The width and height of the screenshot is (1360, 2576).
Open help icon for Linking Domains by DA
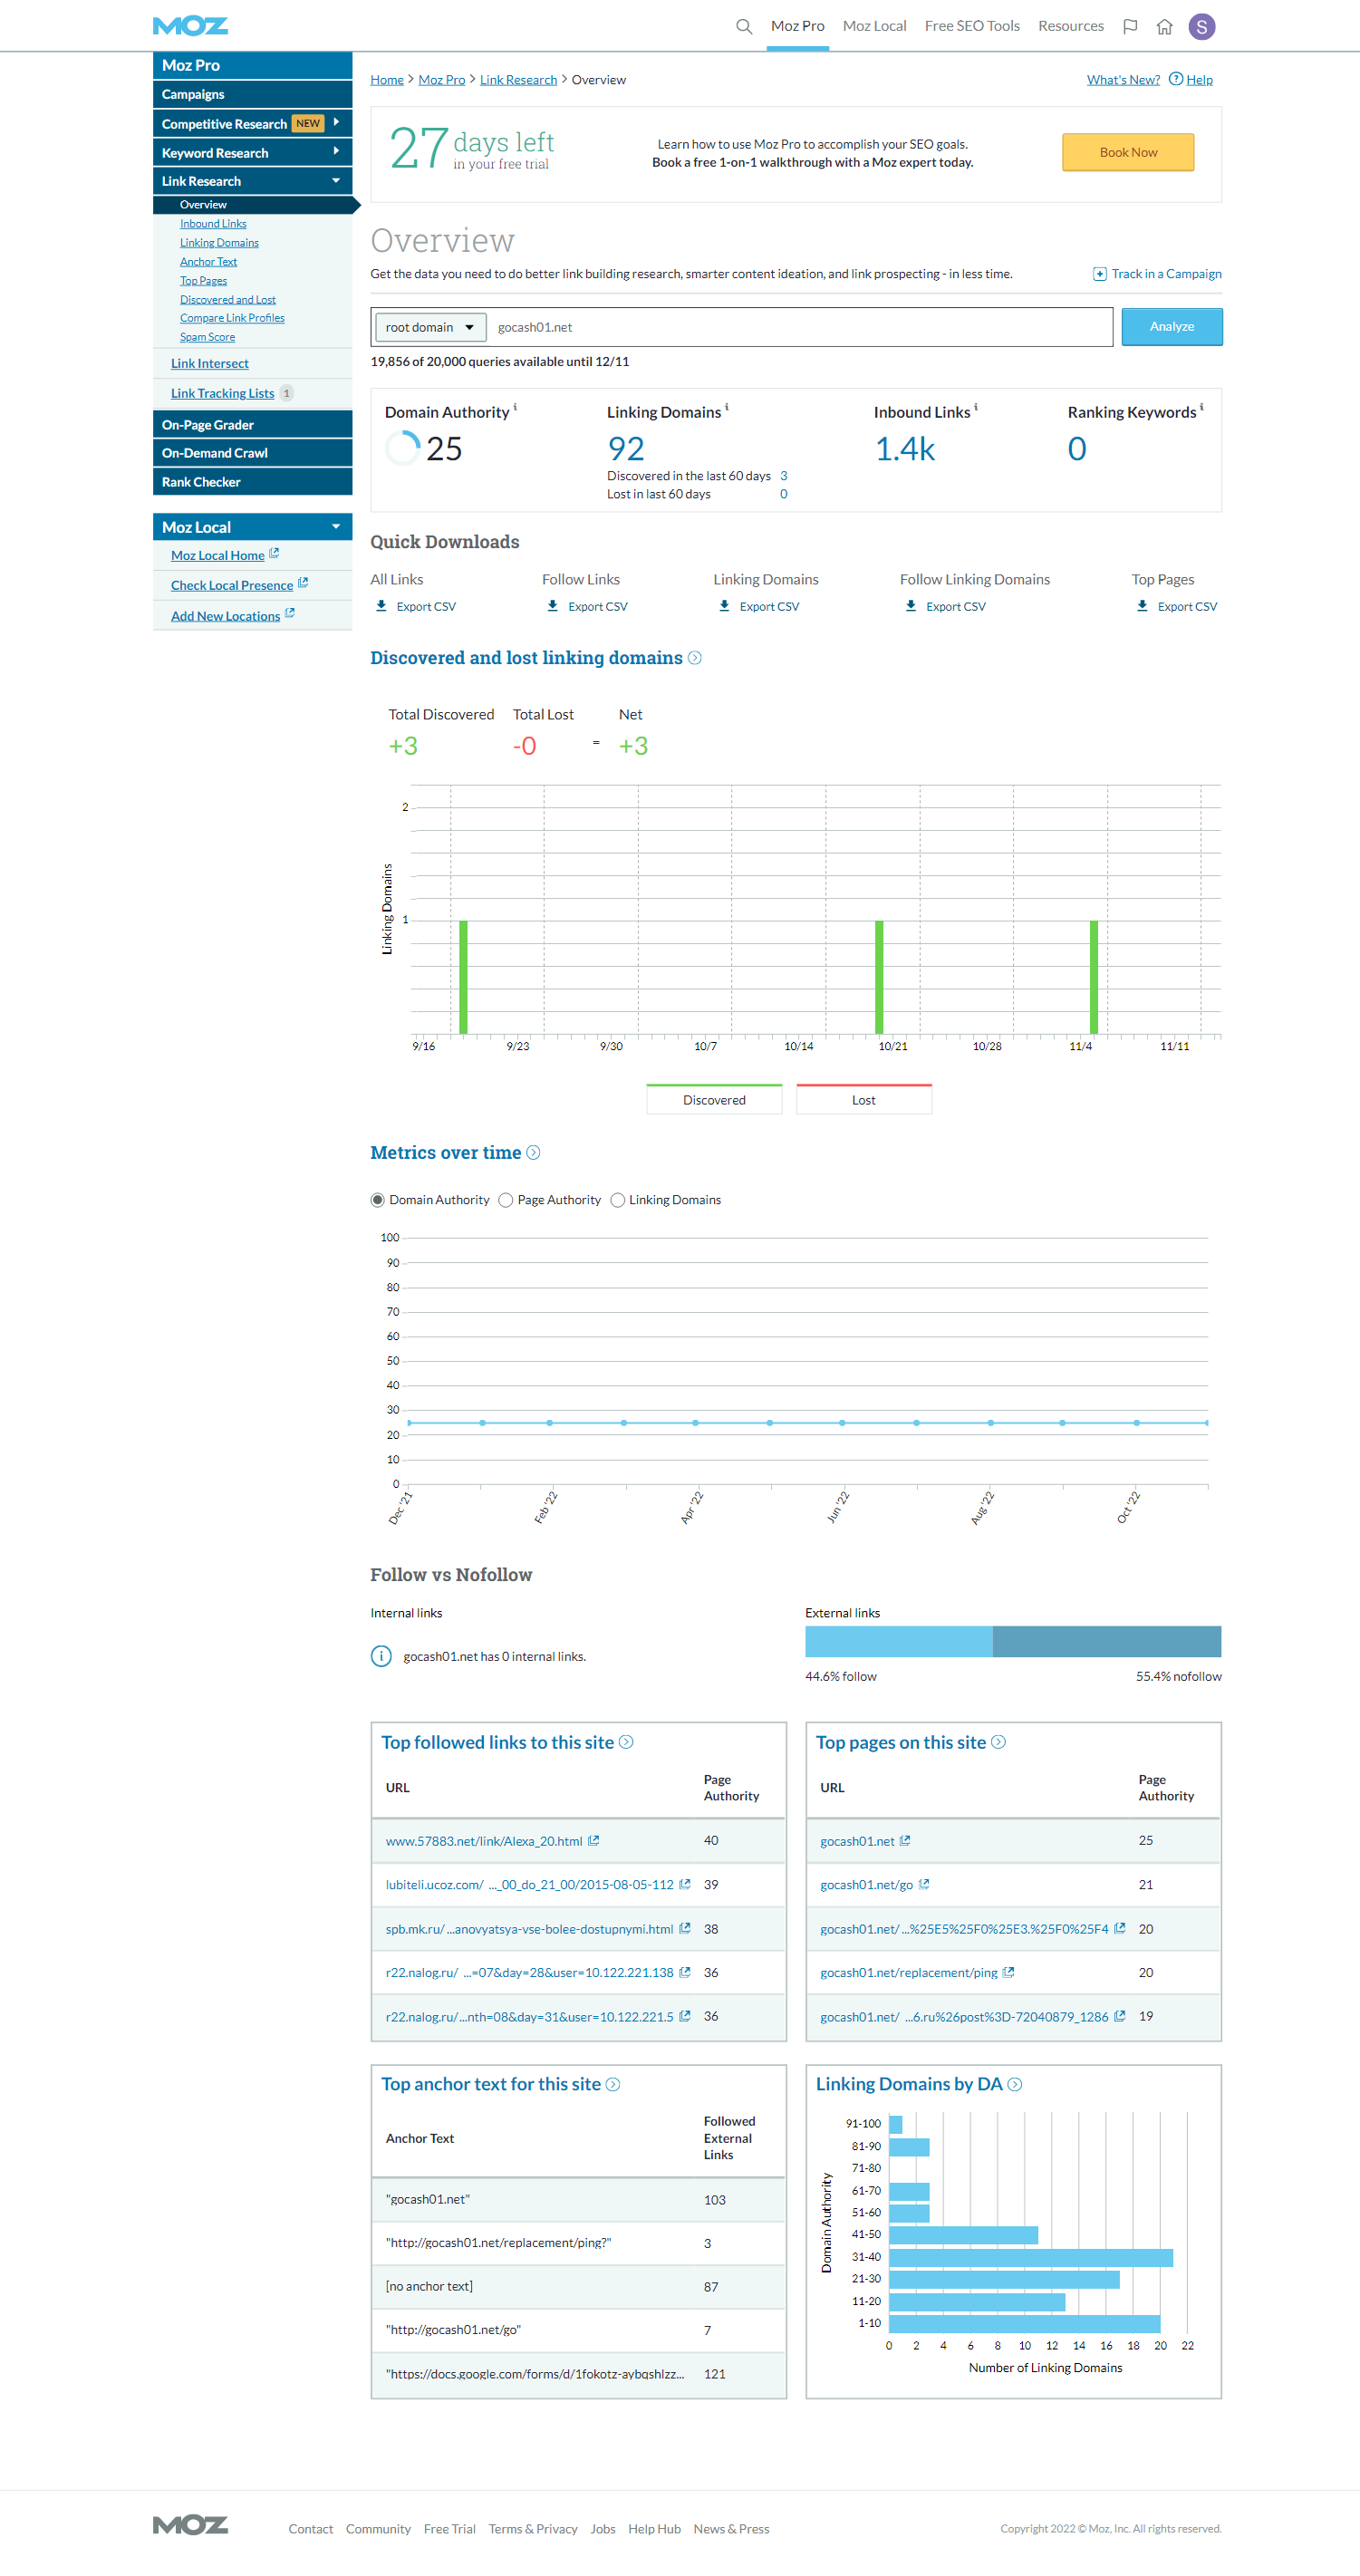click(1015, 2084)
